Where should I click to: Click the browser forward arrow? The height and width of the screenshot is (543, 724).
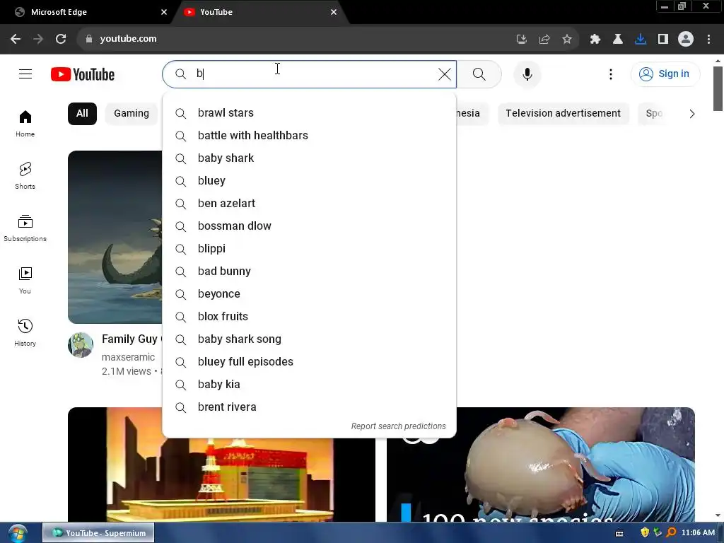tap(38, 39)
